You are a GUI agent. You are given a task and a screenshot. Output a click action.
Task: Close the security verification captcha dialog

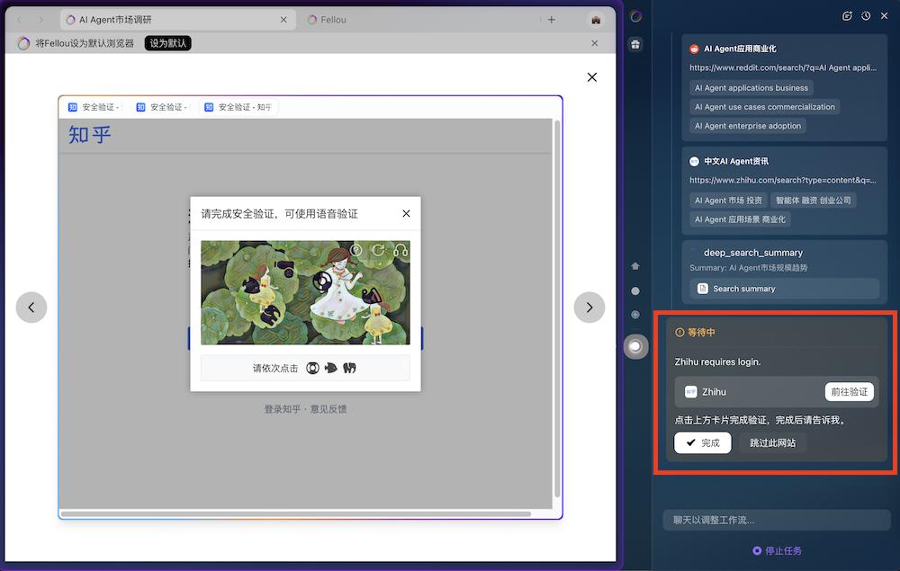[x=407, y=213]
